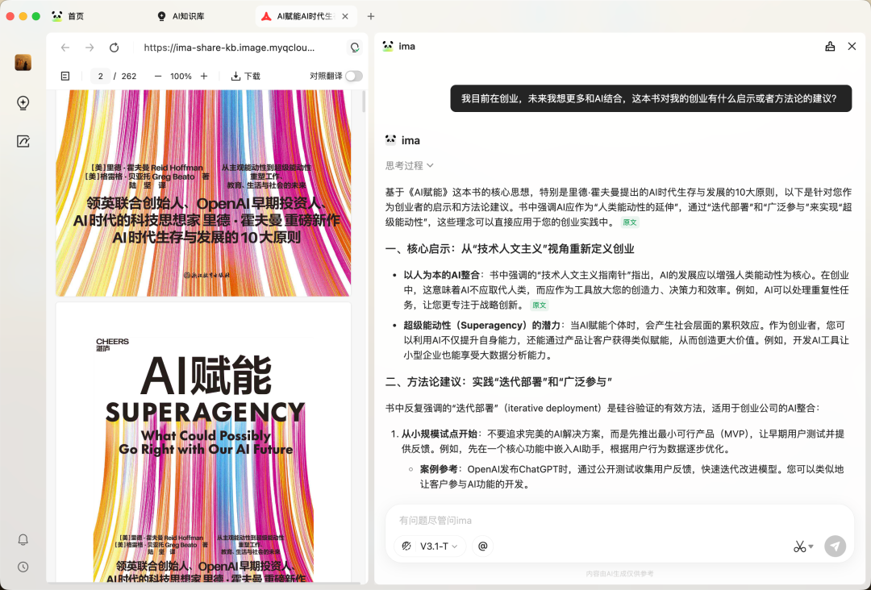Image resolution: width=871 pixels, height=590 pixels.
Task: Click the 有问题尽管问ima input box
Action: [x=619, y=520]
